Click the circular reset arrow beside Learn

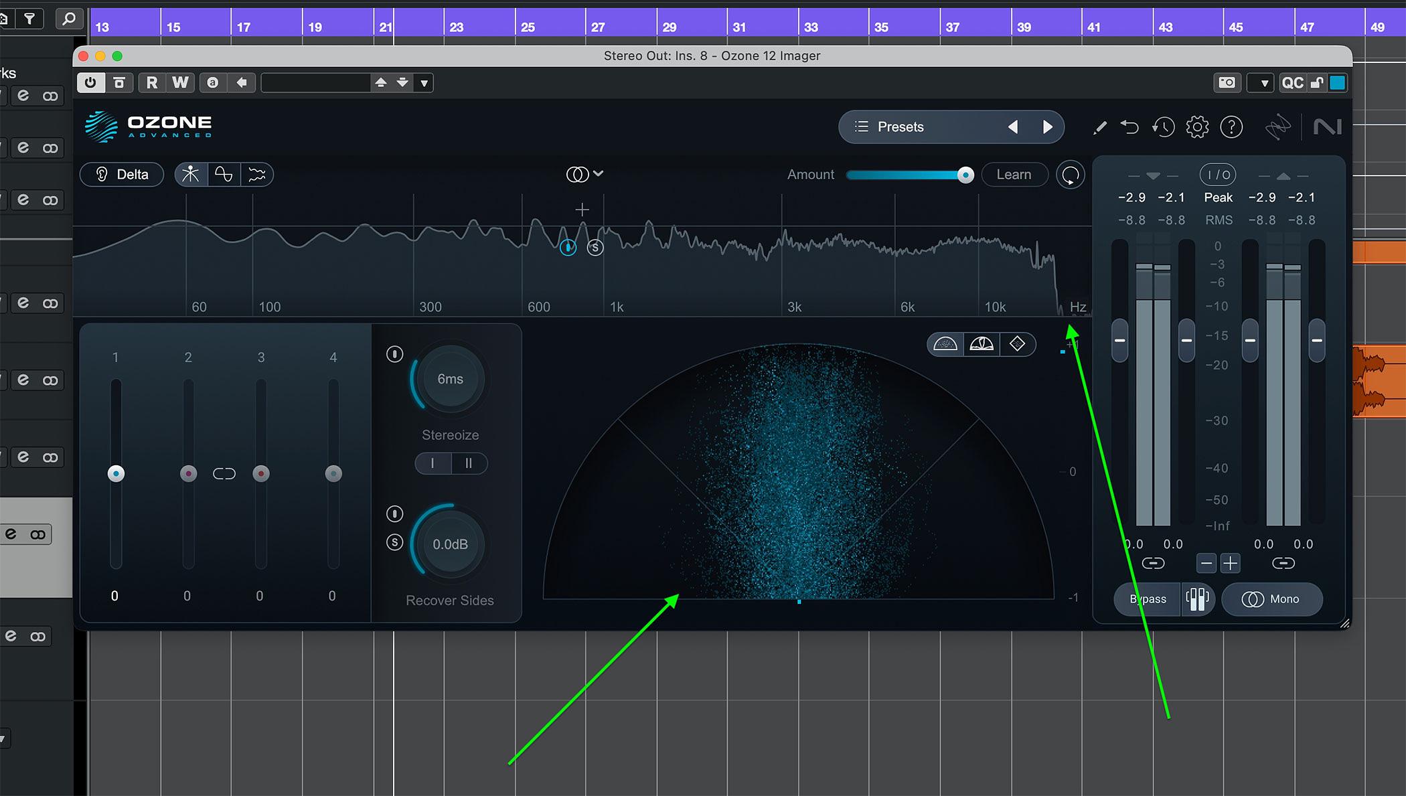[1070, 175]
